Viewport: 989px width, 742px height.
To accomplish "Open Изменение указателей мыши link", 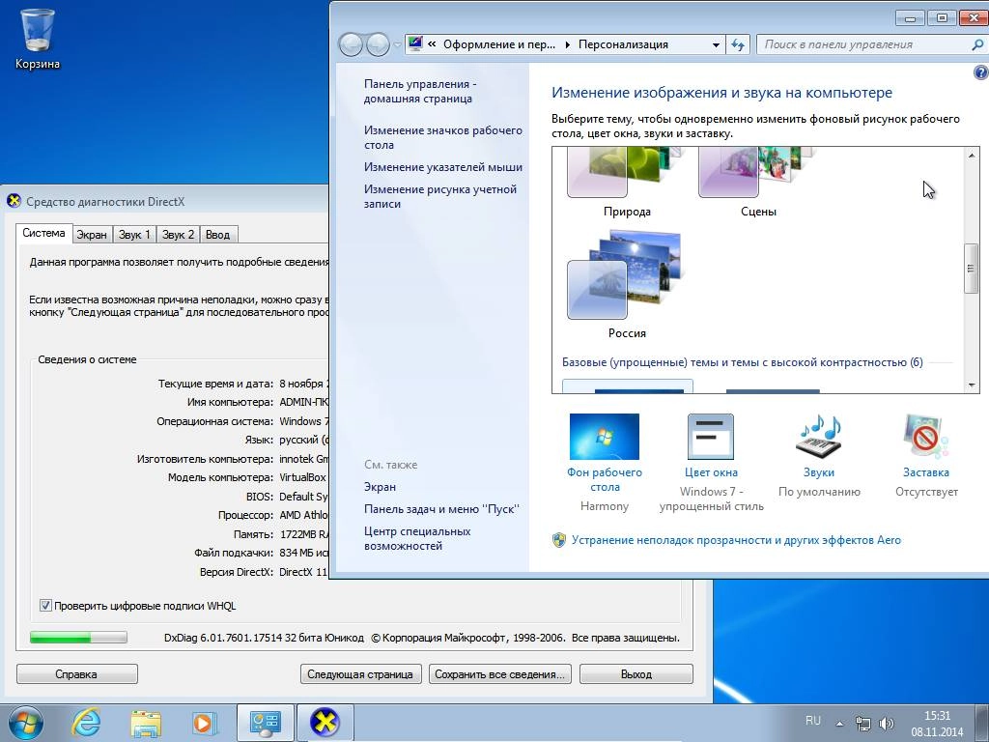I will tap(442, 167).
